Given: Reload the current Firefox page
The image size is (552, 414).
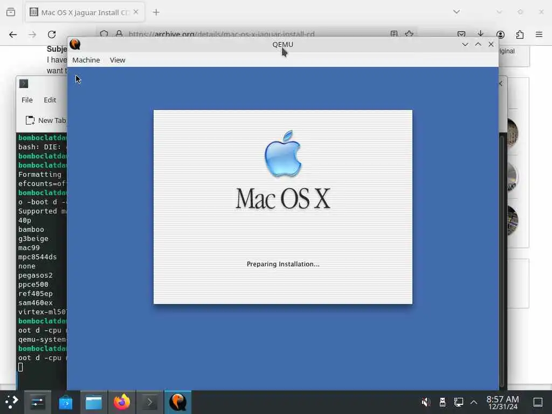Looking at the screenshot, I should click(x=52, y=34).
